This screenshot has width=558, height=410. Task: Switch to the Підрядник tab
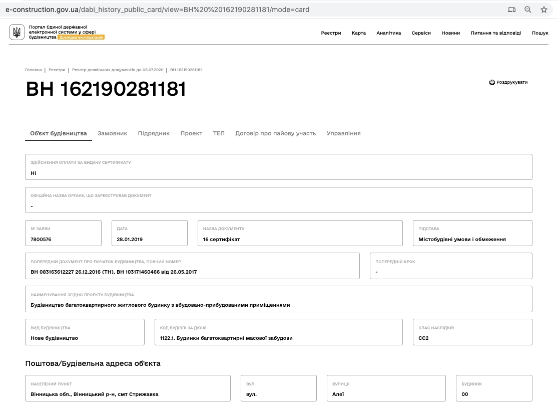click(x=154, y=133)
